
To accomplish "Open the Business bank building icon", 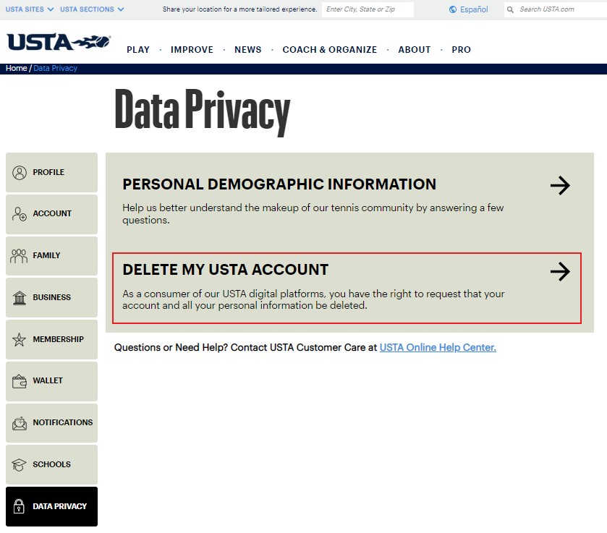I will [20, 298].
